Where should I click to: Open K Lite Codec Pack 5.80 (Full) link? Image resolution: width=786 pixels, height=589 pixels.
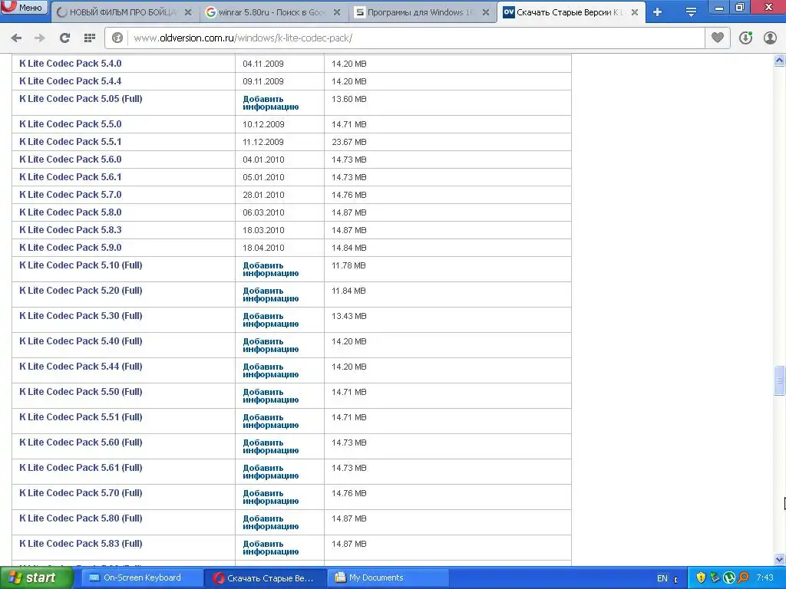(81, 518)
